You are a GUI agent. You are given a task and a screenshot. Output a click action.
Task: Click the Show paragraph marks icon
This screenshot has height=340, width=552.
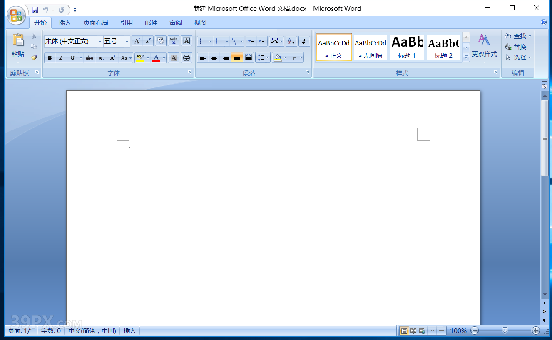coord(304,41)
